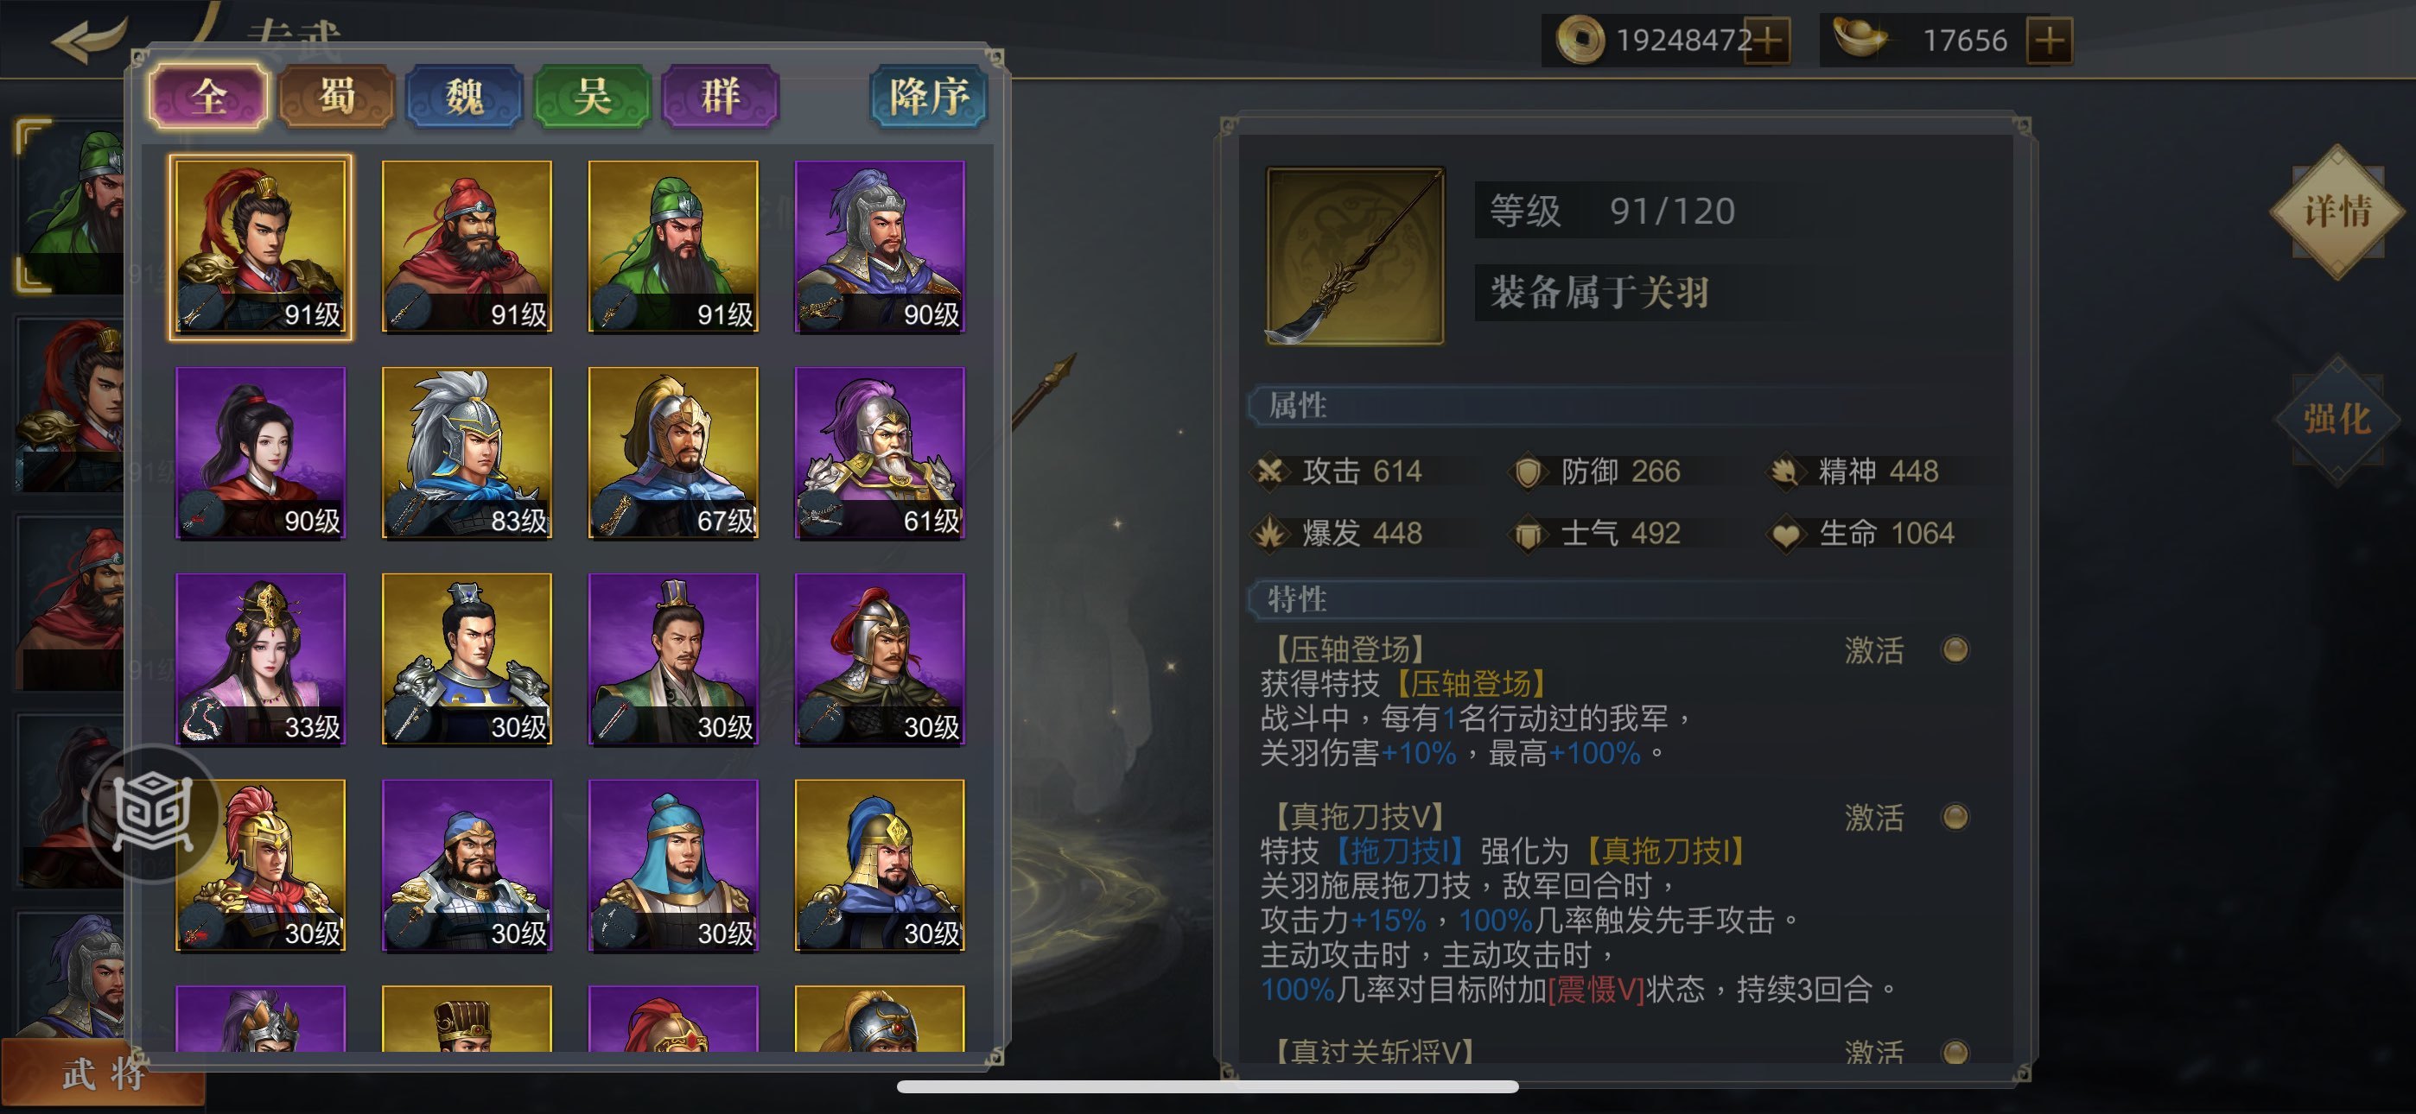Click the Guan Yu blade weapon icon
The height and width of the screenshot is (1114, 2416).
pos(1354,256)
